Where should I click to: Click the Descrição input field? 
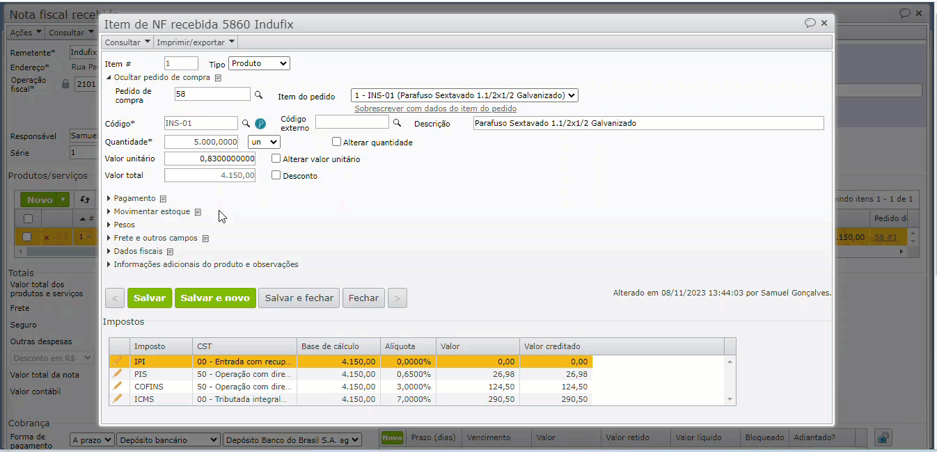coord(648,123)
